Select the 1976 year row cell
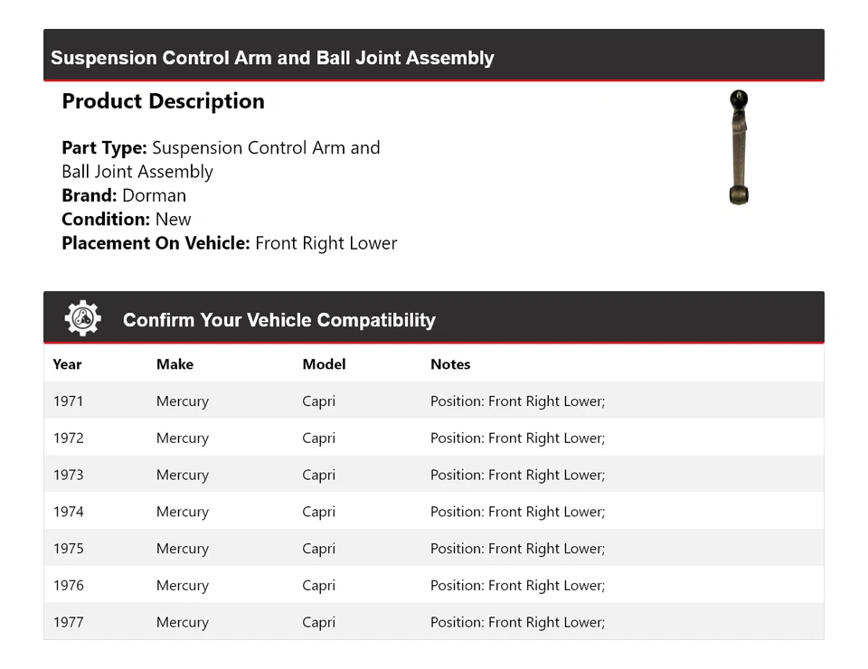 click(68, 586)
